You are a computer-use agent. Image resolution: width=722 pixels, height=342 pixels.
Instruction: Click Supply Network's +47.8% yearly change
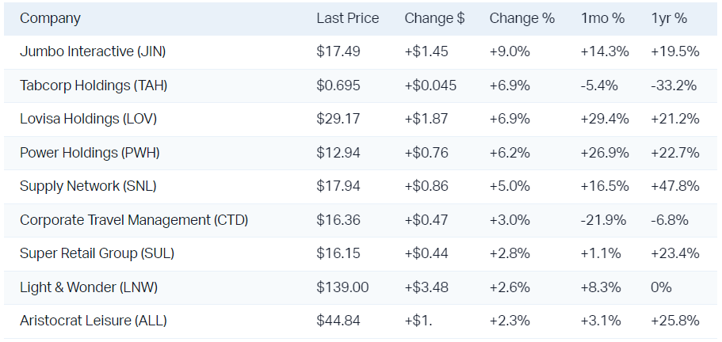tap(675, 186)
